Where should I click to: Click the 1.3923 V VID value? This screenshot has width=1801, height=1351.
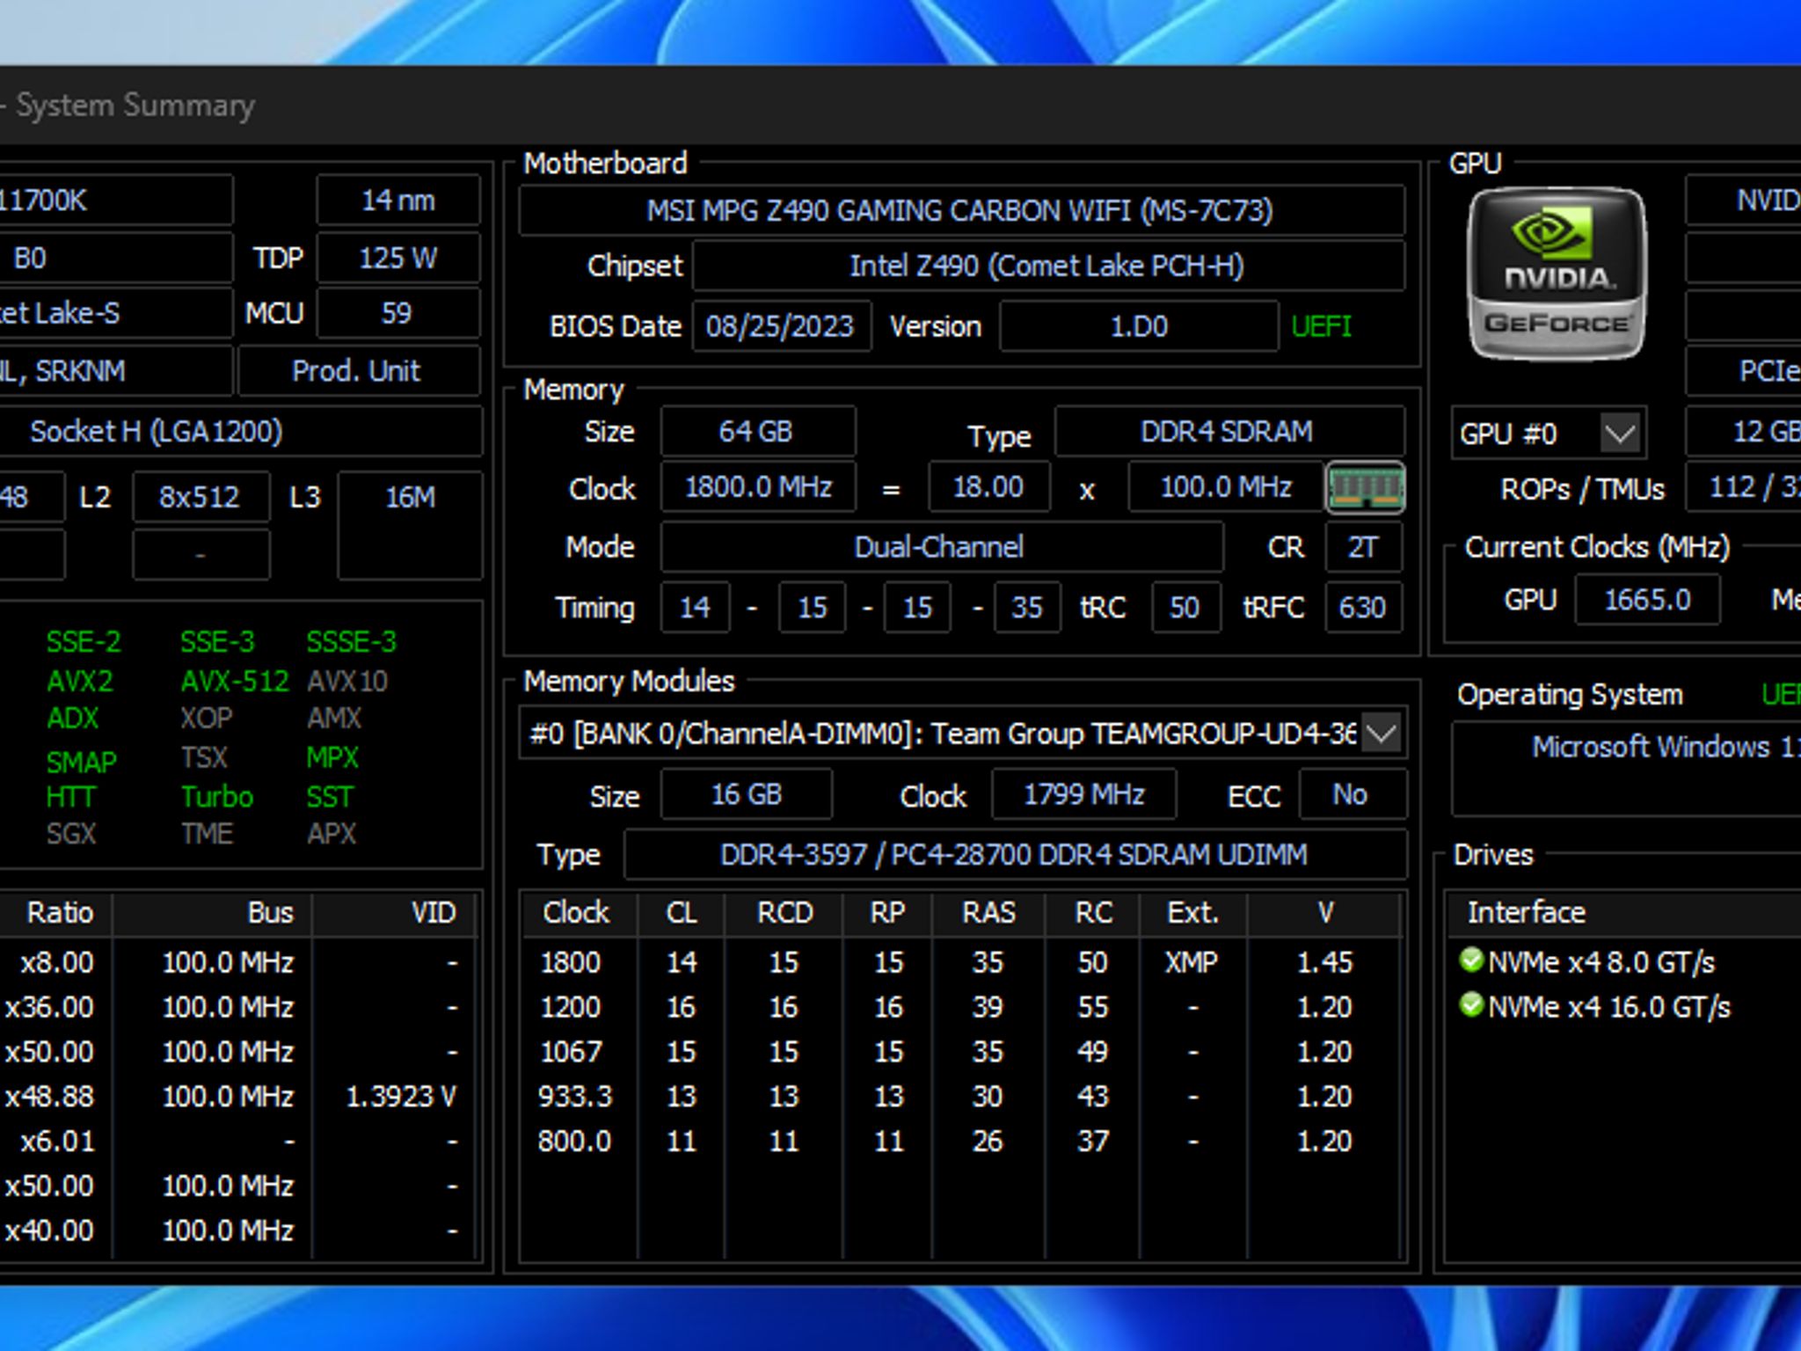(x=401, y=1096)
